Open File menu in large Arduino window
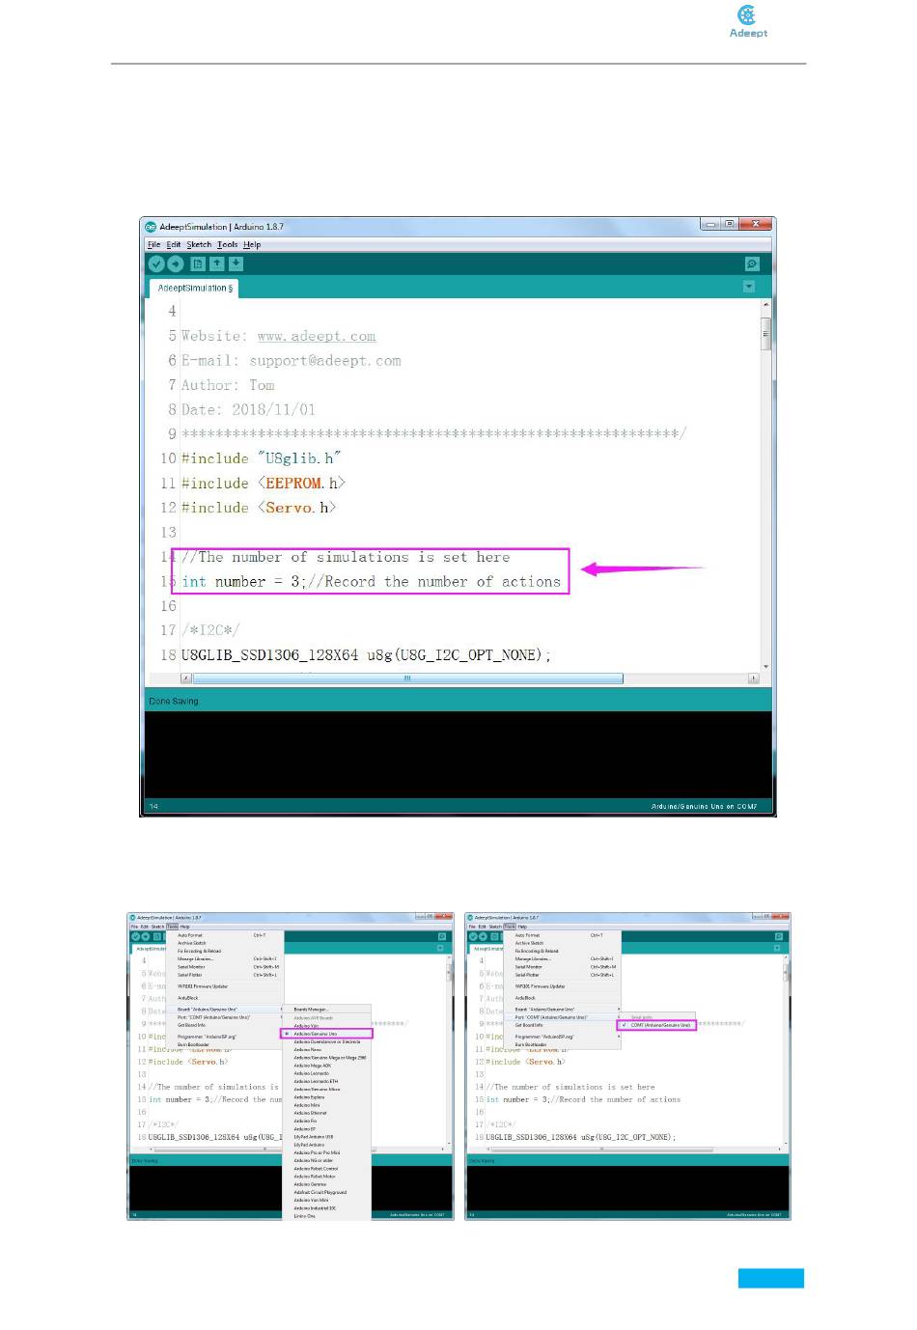 click(x=153, y=245)
